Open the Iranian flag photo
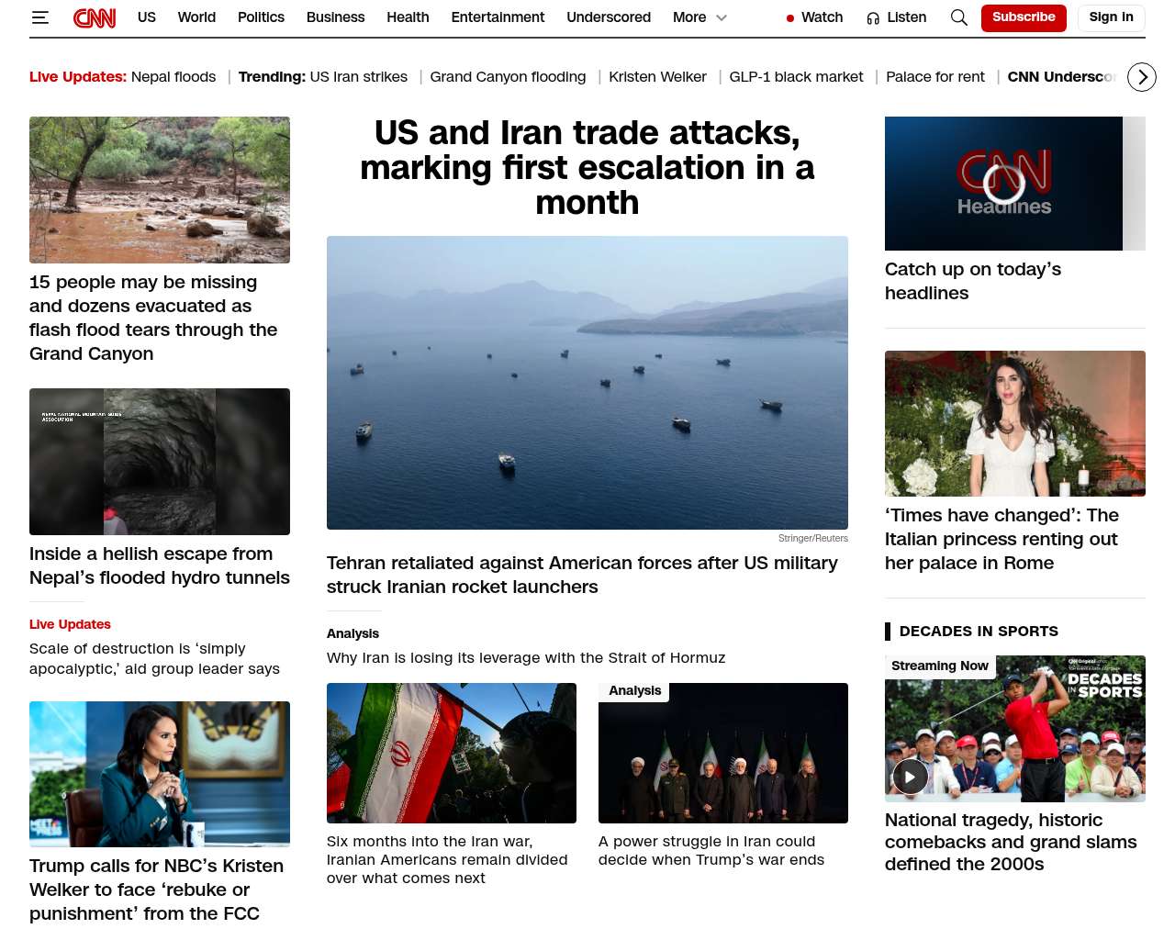The image size is (1175, 940). 452,753
